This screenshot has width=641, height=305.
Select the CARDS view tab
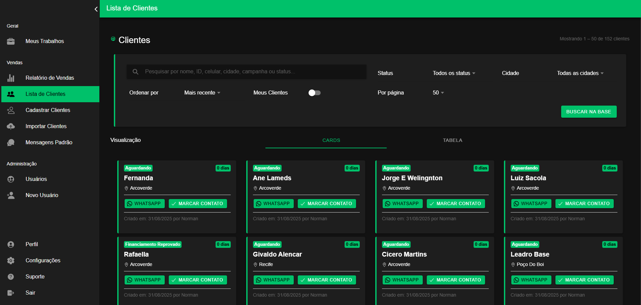coord(331,140)
